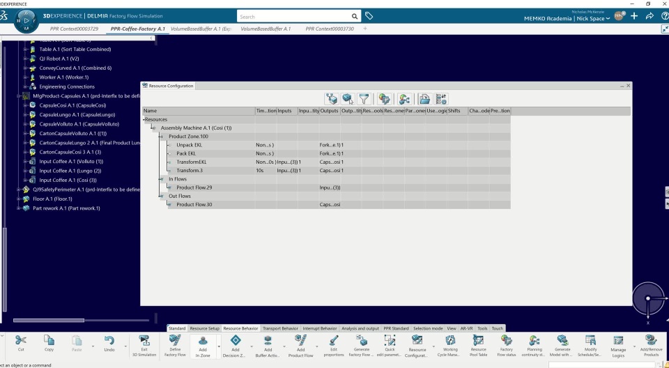Click the Cut scissors icon

[x=20, y=340]
